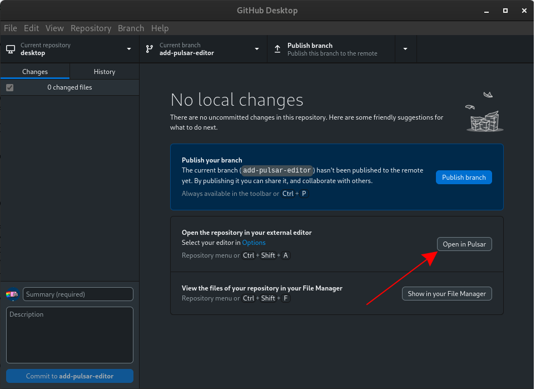Minimize the GitHub Desktop window
536x389 pixels.
(x=487, y=11)
